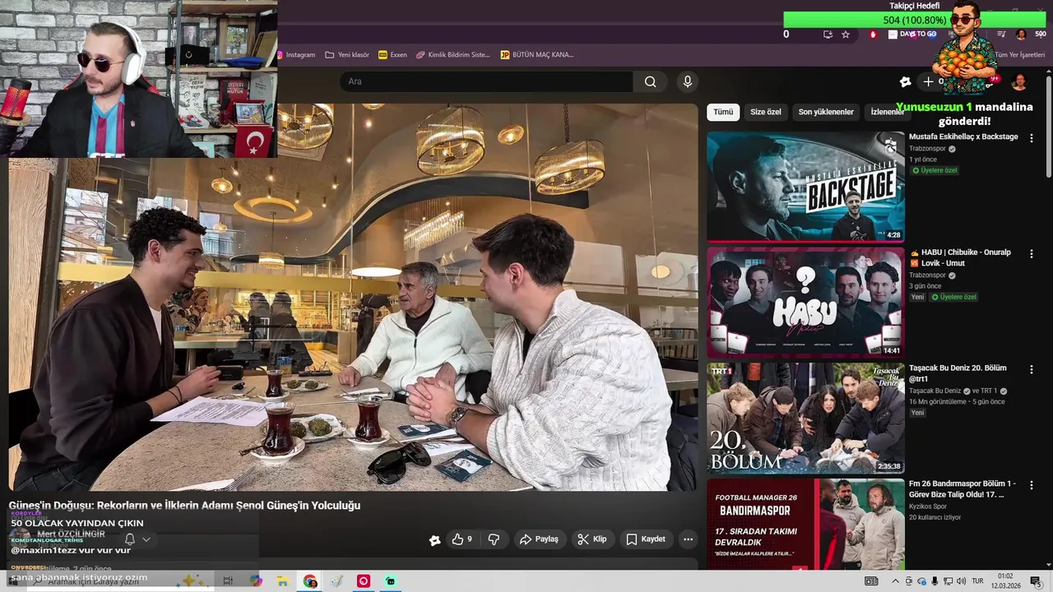Image resolution: width=1053 pixels, height=592 pixels.
Task: Open the red circle app on taskbar
Action: tap(364, 581)
